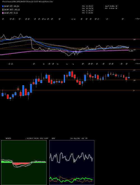Click the 'Pre V: 0.04 M' value
Image resolution: width=140 pixels, height=185 pixels.
pos(111,8)
